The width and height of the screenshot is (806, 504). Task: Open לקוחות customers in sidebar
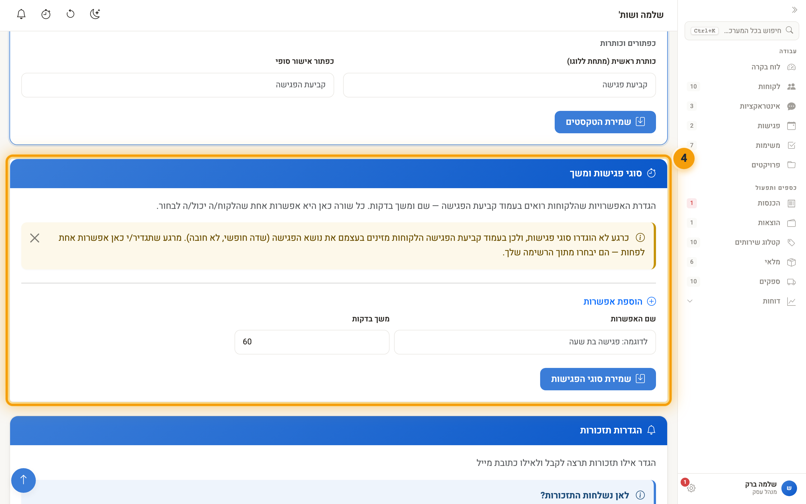(x=742, y=87)
